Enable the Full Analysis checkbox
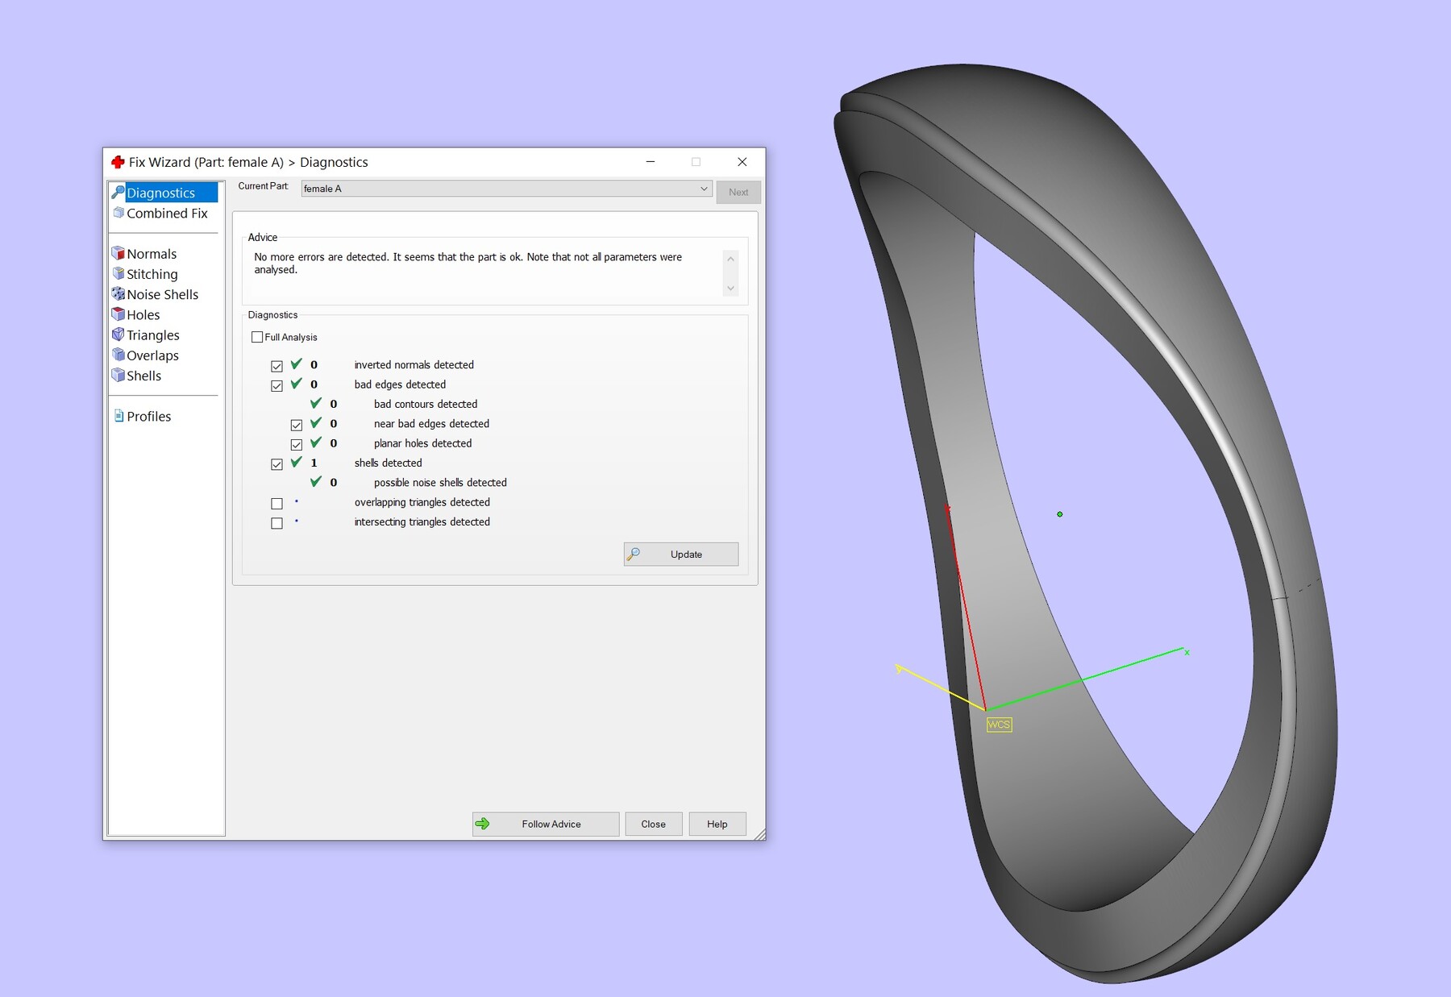 pyautogui.click(x=257, y=337)
